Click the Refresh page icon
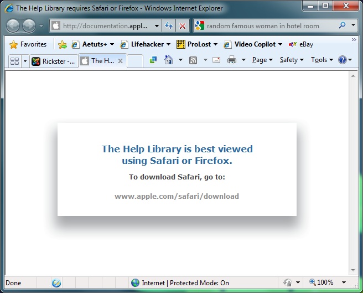The image size is (363, 293). point(169,26)
